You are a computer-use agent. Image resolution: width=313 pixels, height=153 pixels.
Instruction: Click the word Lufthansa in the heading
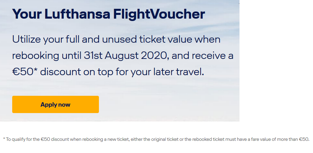[77, 14]
